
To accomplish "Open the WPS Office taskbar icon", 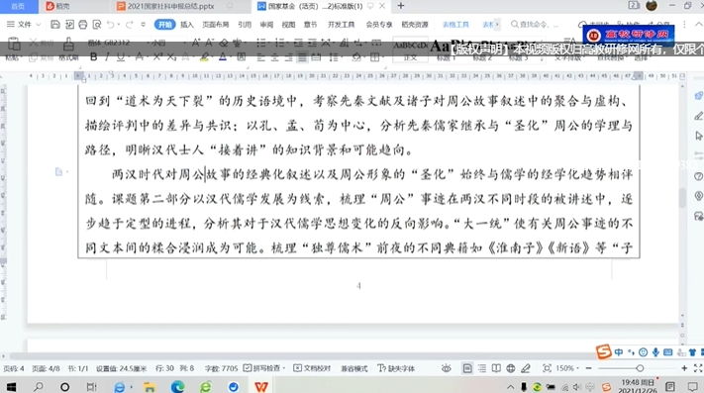I will point(261,386).
